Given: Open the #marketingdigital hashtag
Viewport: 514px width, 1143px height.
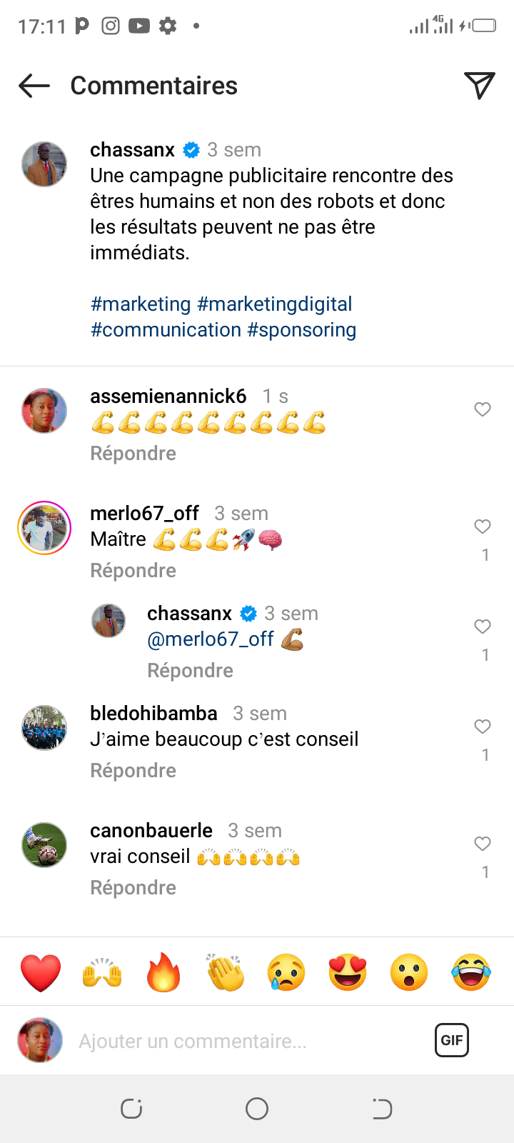Looking at the screenshot, I should [274, 304].
